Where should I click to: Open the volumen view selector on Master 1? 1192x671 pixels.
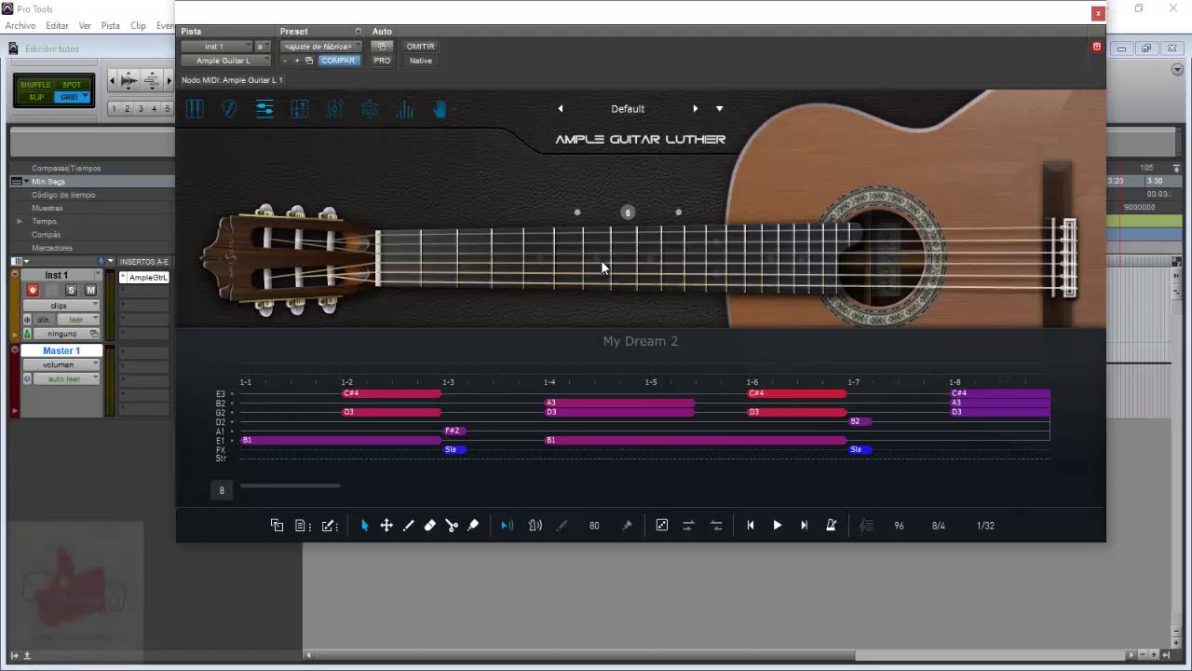click(61, 365)
